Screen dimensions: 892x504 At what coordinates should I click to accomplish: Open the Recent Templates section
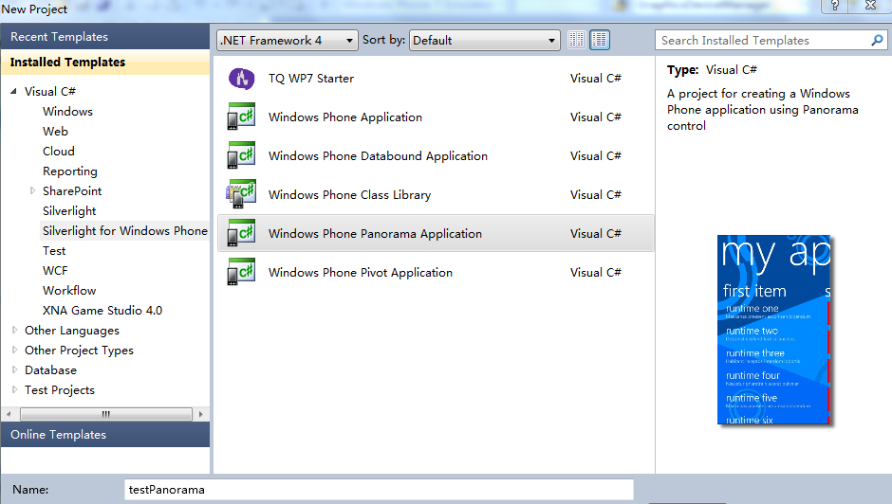tap(104, 37)
